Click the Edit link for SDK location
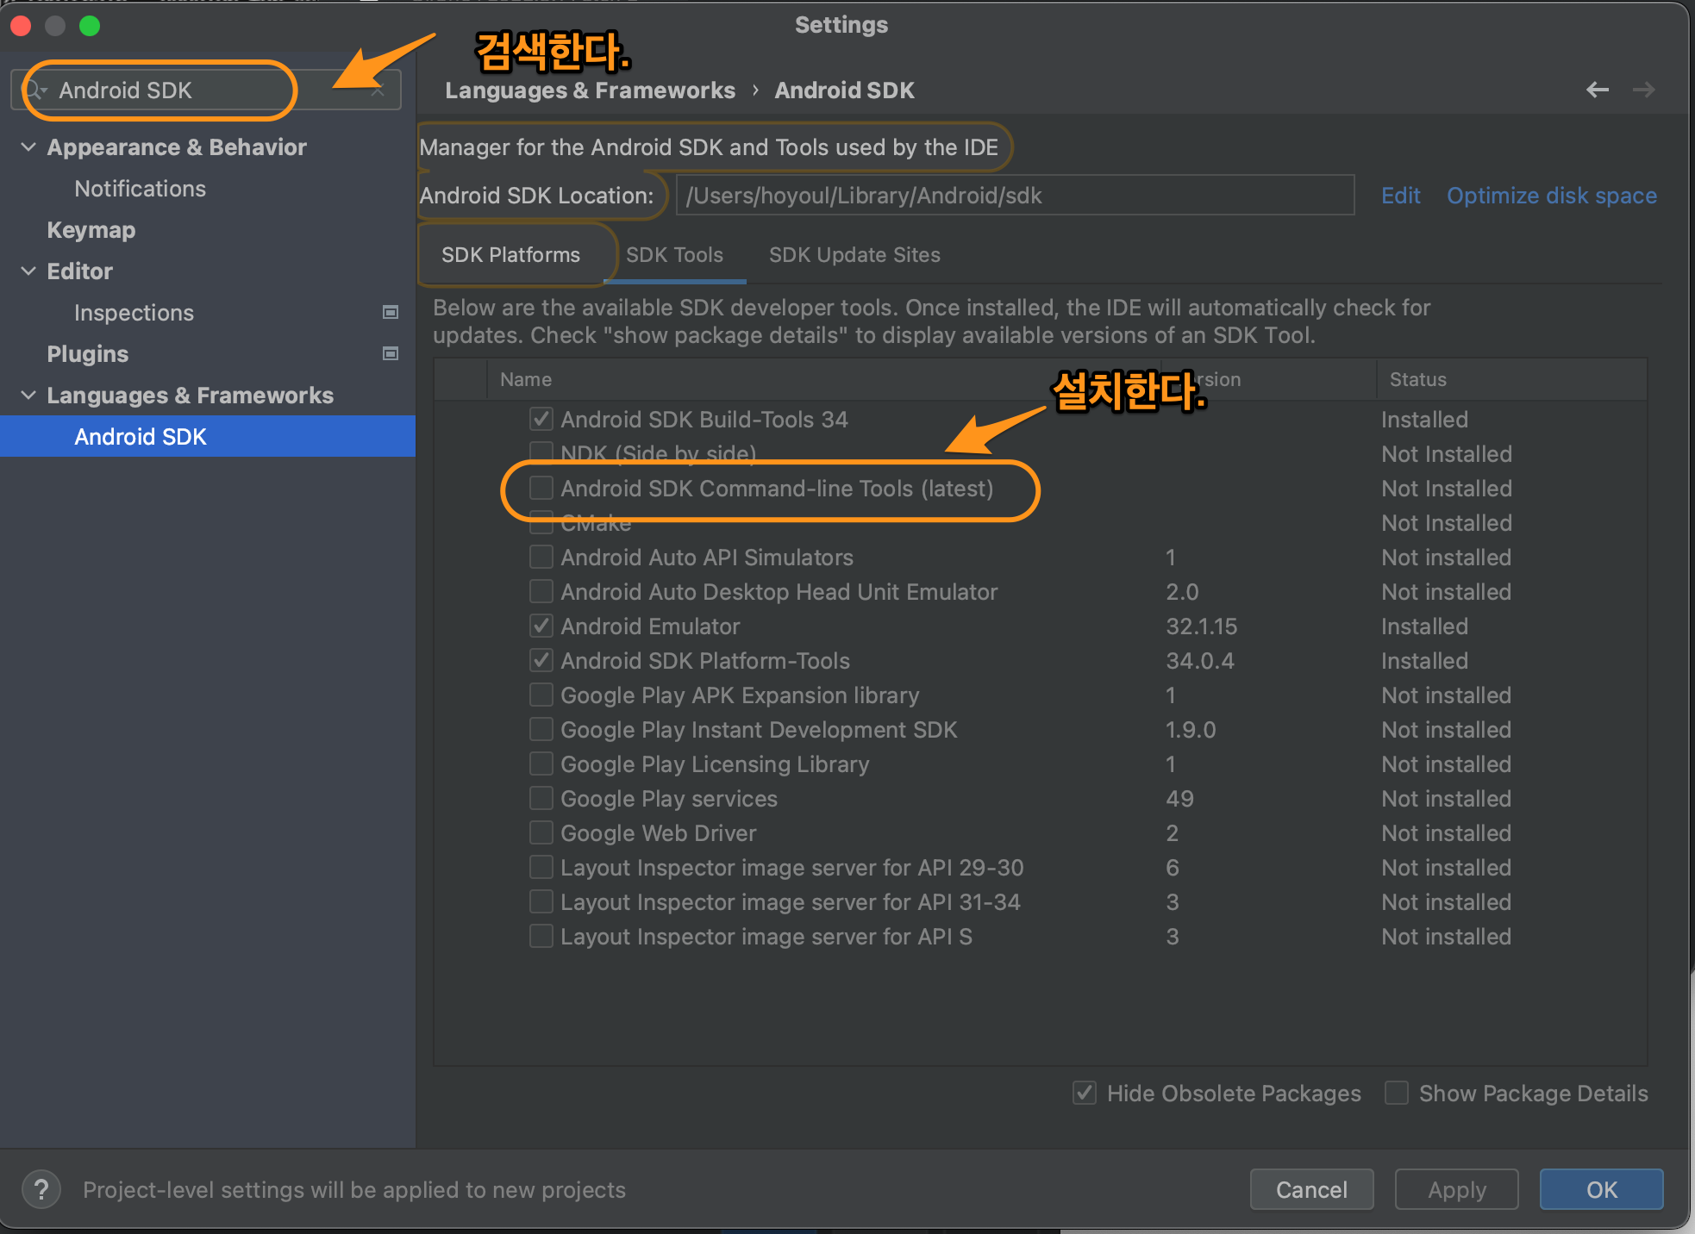 [x=1399, y=195]
